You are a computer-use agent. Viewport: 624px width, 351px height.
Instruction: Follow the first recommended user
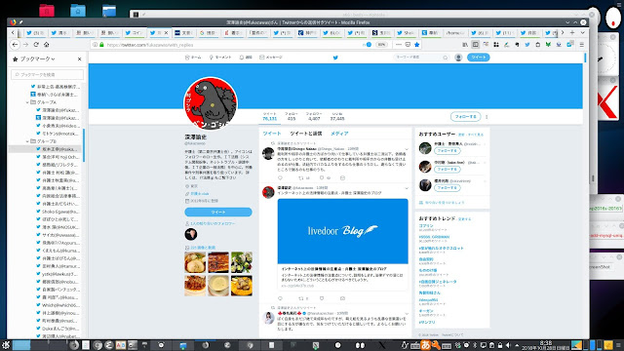click(448, 151)
